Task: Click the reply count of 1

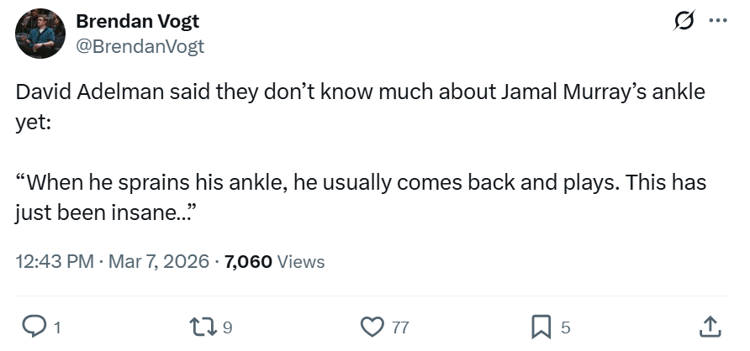Action: coord(56,327)
